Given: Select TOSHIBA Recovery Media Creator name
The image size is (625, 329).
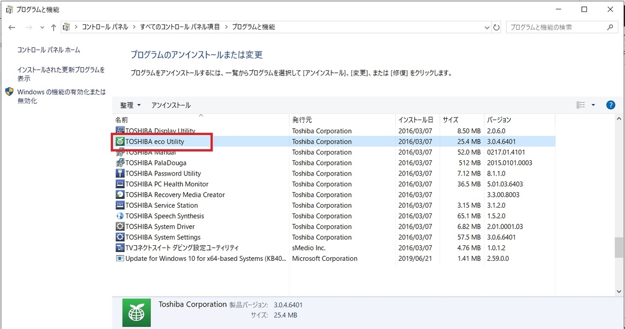Looking at the screenshot, I should 175,195.
